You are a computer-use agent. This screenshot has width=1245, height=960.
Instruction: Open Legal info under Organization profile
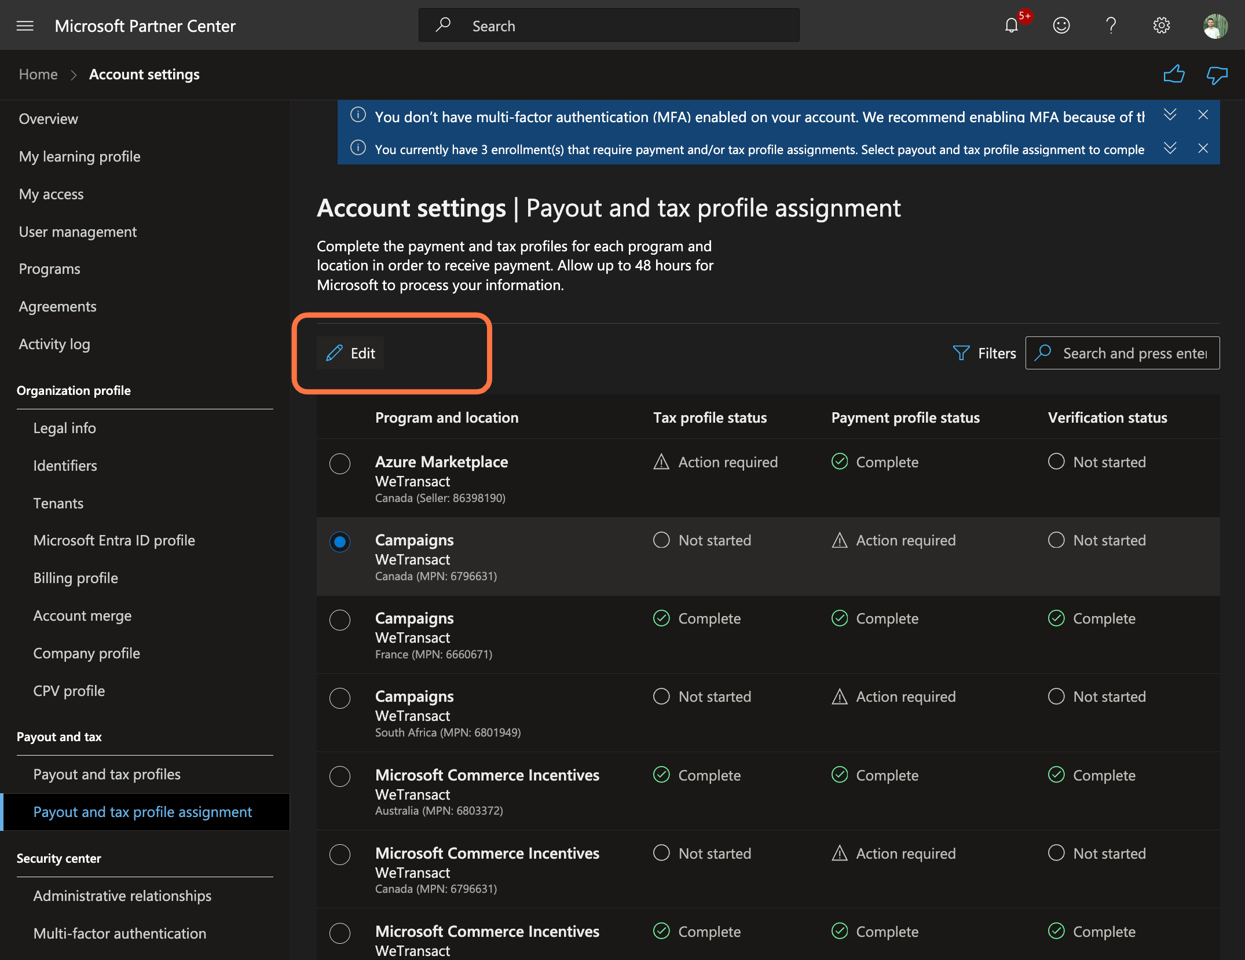pyautogui.click(x=65, y=428)
